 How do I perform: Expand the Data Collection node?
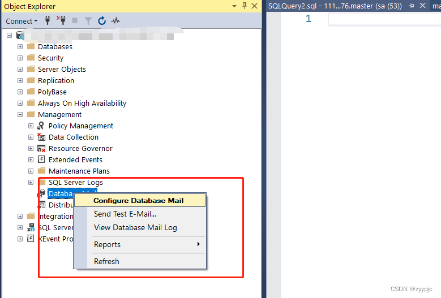coord(31,137)
